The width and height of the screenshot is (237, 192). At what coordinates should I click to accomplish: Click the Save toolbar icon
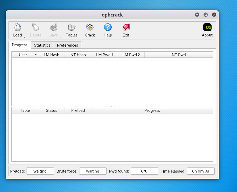(53, 27)
